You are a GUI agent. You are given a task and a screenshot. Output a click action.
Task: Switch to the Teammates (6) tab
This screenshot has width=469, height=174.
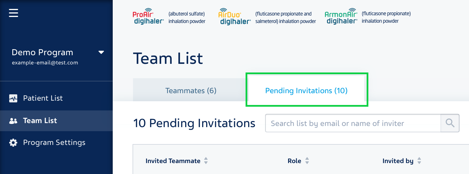191,91
